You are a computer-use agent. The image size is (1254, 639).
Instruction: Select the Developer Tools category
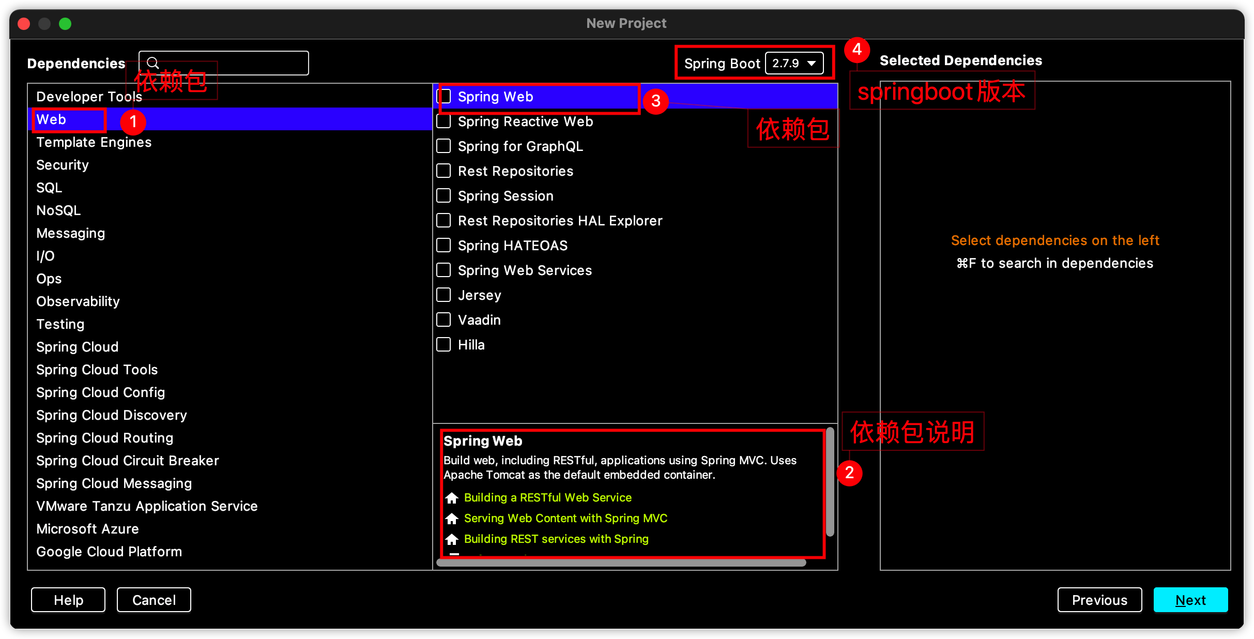click(x=230, y=97)
